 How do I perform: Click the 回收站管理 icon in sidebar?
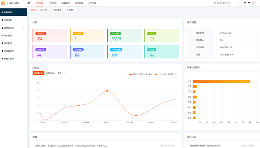click(x=2, y=51)
